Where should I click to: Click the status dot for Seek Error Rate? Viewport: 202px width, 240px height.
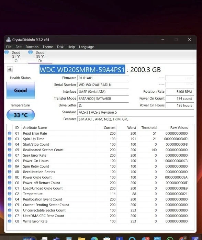[x=10, y=155]
